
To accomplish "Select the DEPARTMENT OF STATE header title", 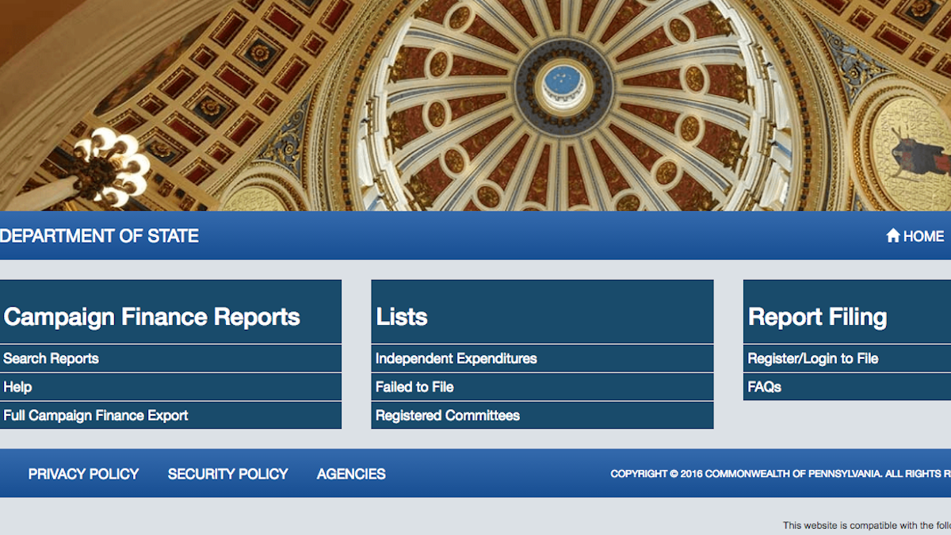I will (99, 236).
